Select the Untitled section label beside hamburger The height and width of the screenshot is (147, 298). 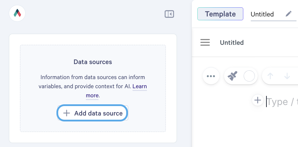point(232,42)
